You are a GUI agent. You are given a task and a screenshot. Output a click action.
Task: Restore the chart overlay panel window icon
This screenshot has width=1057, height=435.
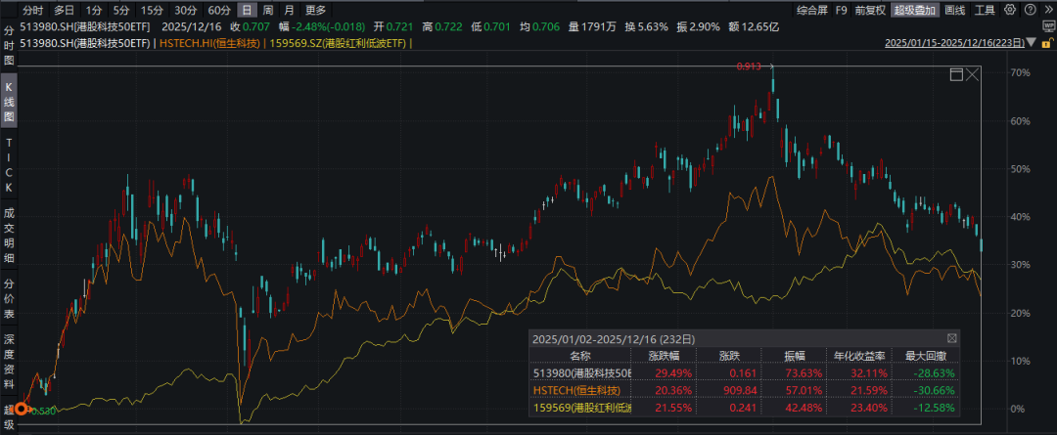coord(956,74)
